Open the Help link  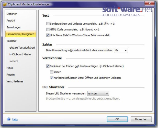point(15,119)
